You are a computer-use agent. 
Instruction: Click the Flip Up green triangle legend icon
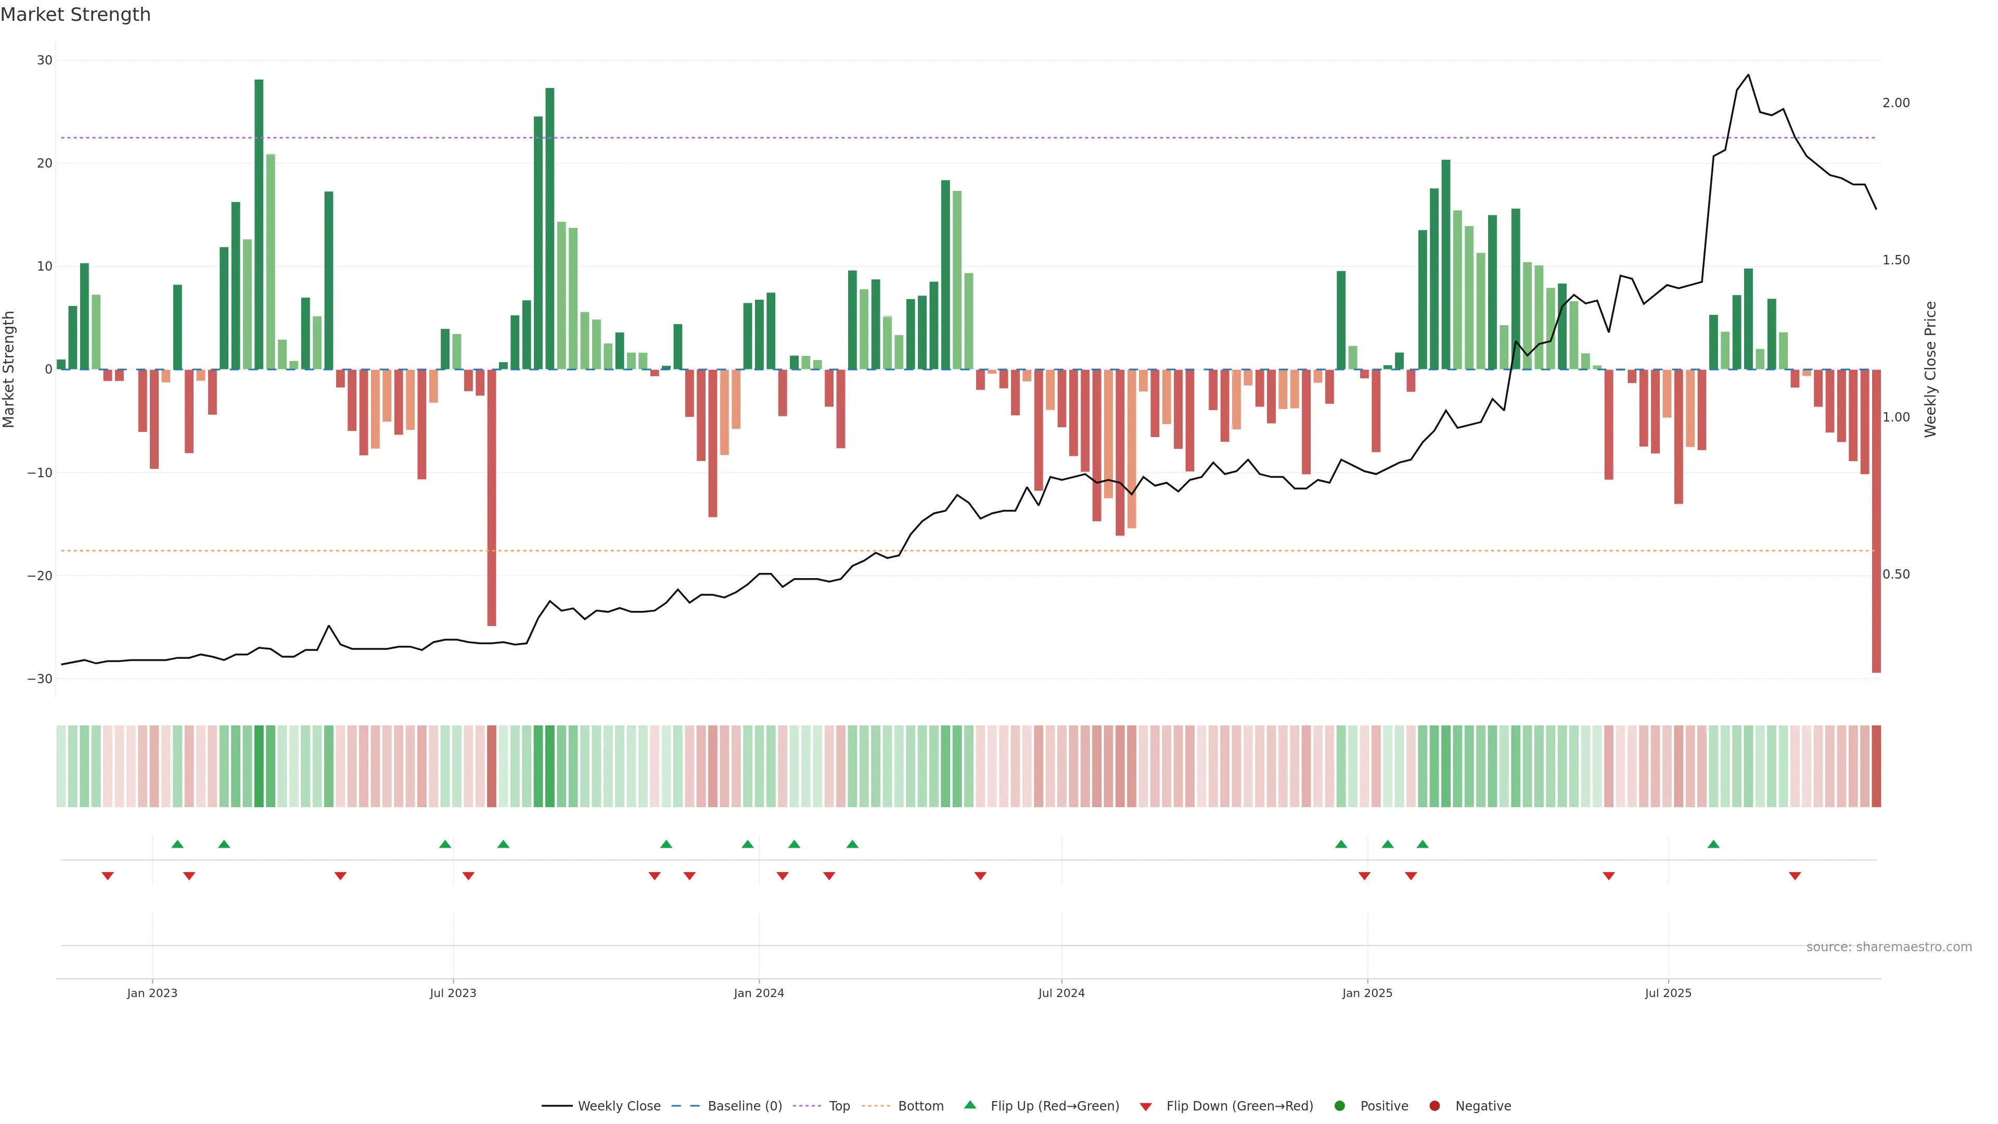pos(969,1105)
